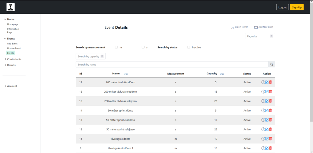313x153 pixels.
Task: Click the '200 méter távfutás dönto' name cell
Action: [x=121, y=82]
